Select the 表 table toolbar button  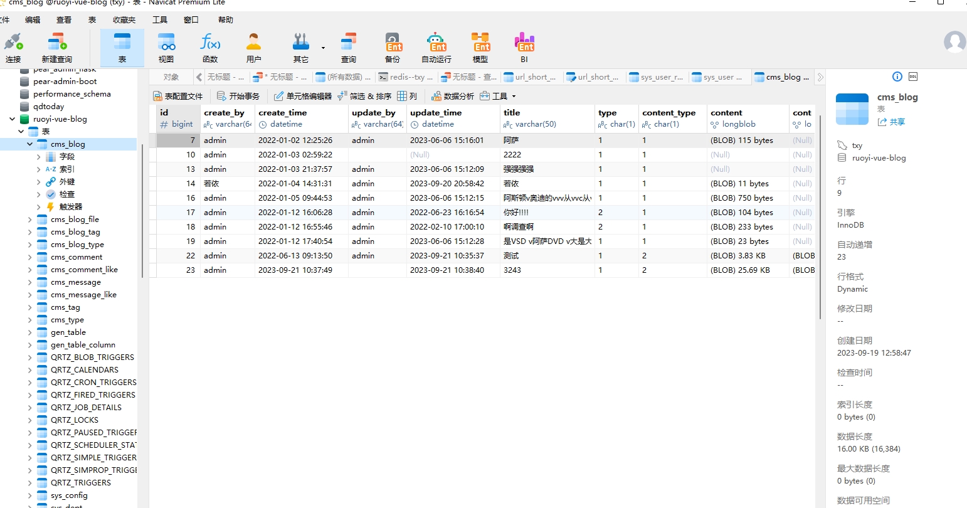tap(122, 48)
